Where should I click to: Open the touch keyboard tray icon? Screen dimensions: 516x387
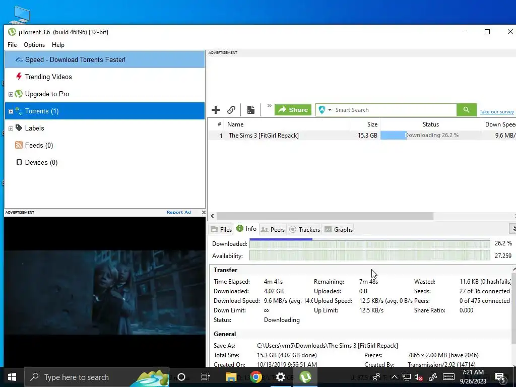(x=448, y=377)
